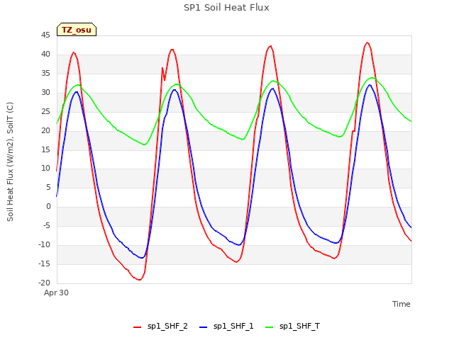Click the red sp1_SHF_2 legend swatch

[x=137, y=327]
